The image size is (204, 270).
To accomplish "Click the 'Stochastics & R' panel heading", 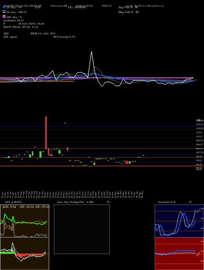I will (x=166, y=202).
